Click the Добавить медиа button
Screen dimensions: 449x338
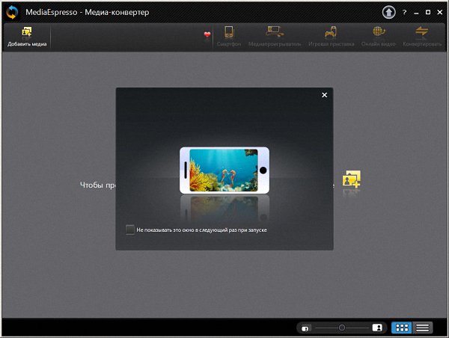click(26, 37)
